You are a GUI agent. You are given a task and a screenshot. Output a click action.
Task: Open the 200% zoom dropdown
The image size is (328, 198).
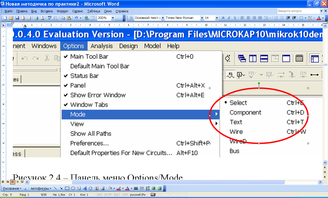[x=113, y=18]
